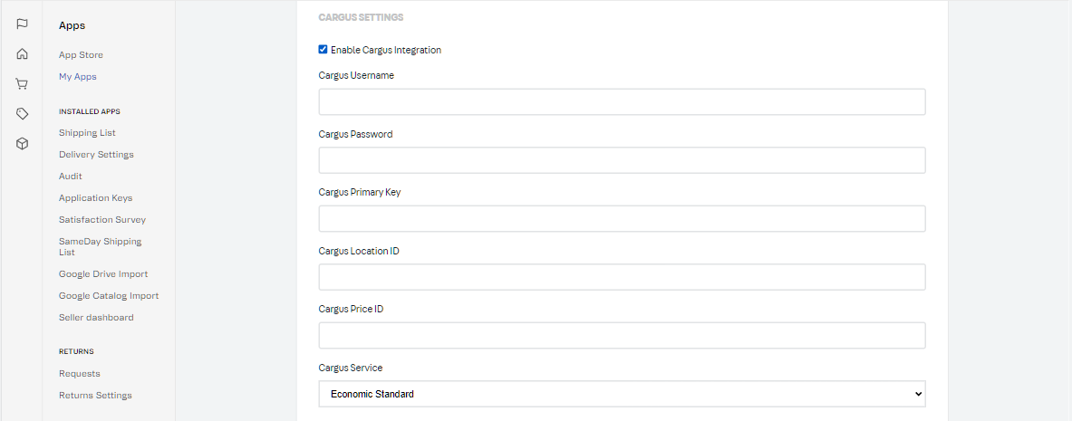This screenshot has height=421, width=1072.
Task: Select the price tag icon
Action: [23, 113]
